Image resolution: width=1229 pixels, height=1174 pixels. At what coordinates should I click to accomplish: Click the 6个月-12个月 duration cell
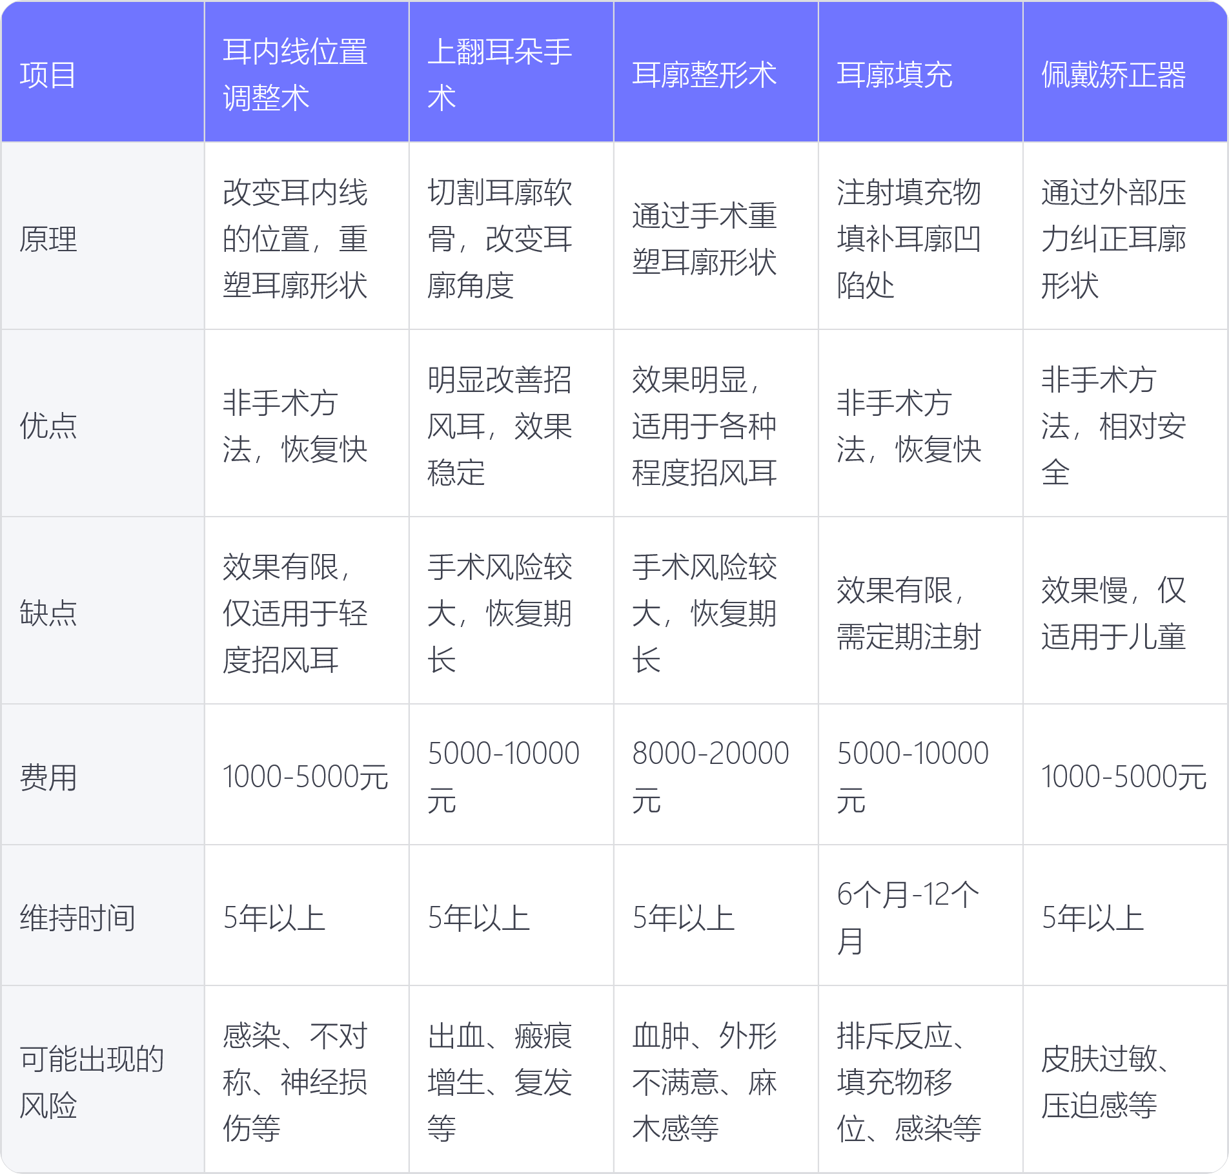pyautogui.click(x=920, y=915)
